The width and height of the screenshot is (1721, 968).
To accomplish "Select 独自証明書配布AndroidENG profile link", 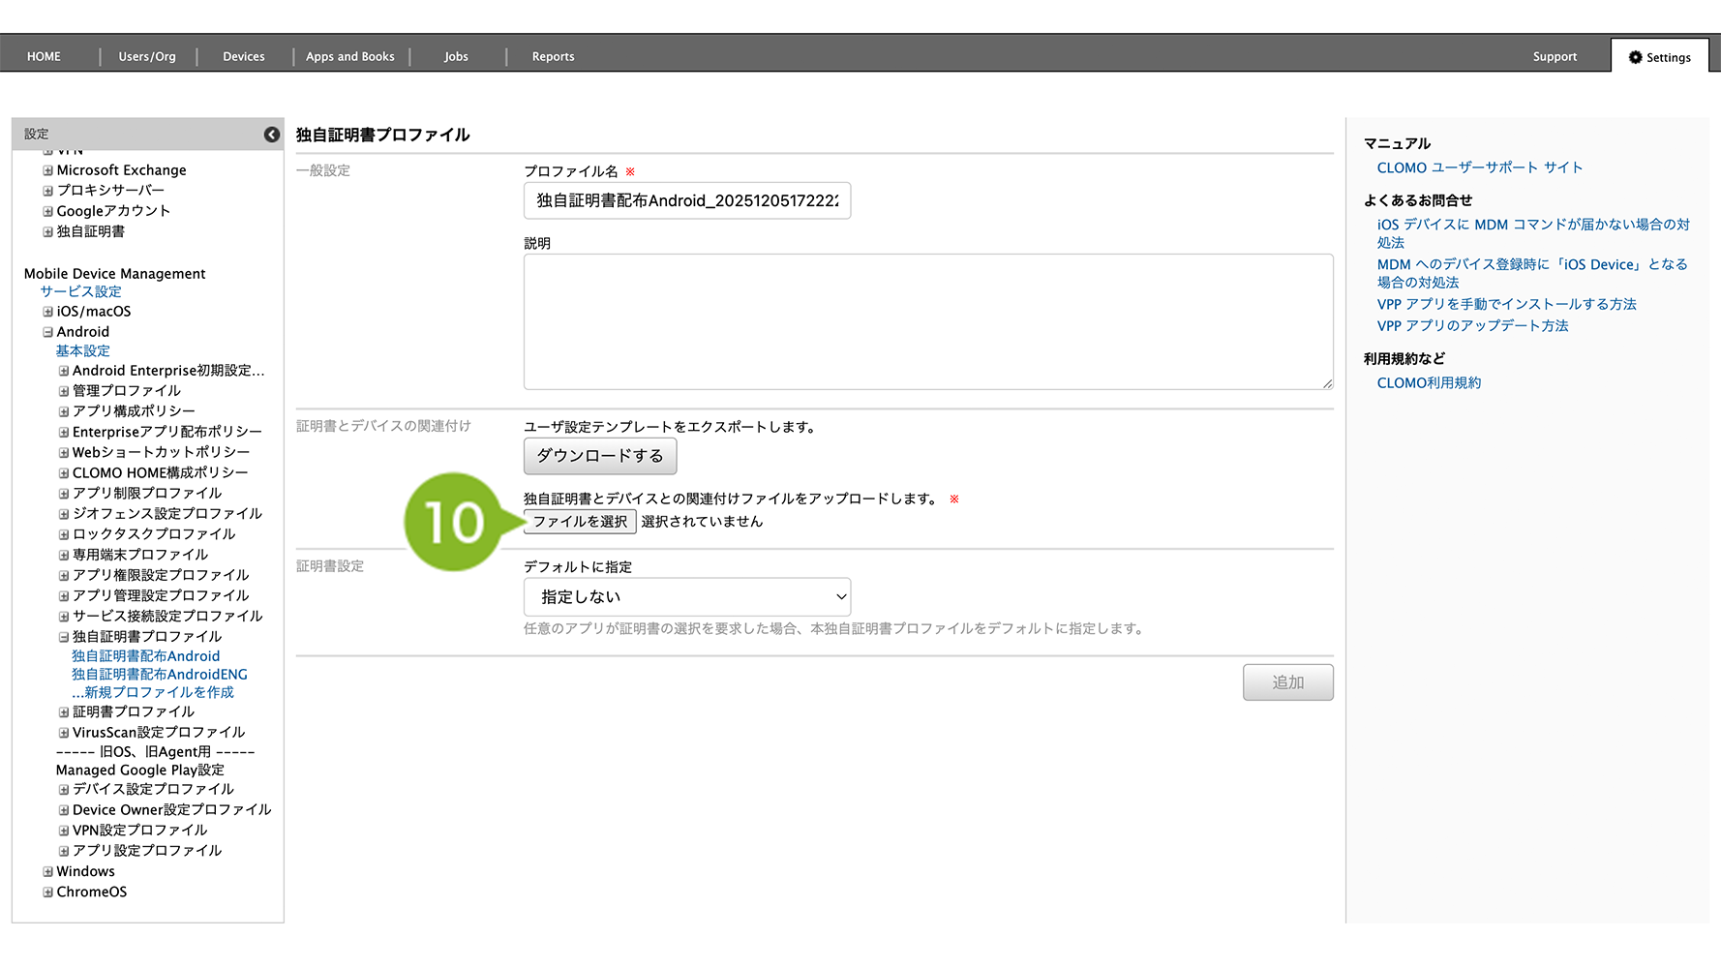I will click(x=160, y=675).
